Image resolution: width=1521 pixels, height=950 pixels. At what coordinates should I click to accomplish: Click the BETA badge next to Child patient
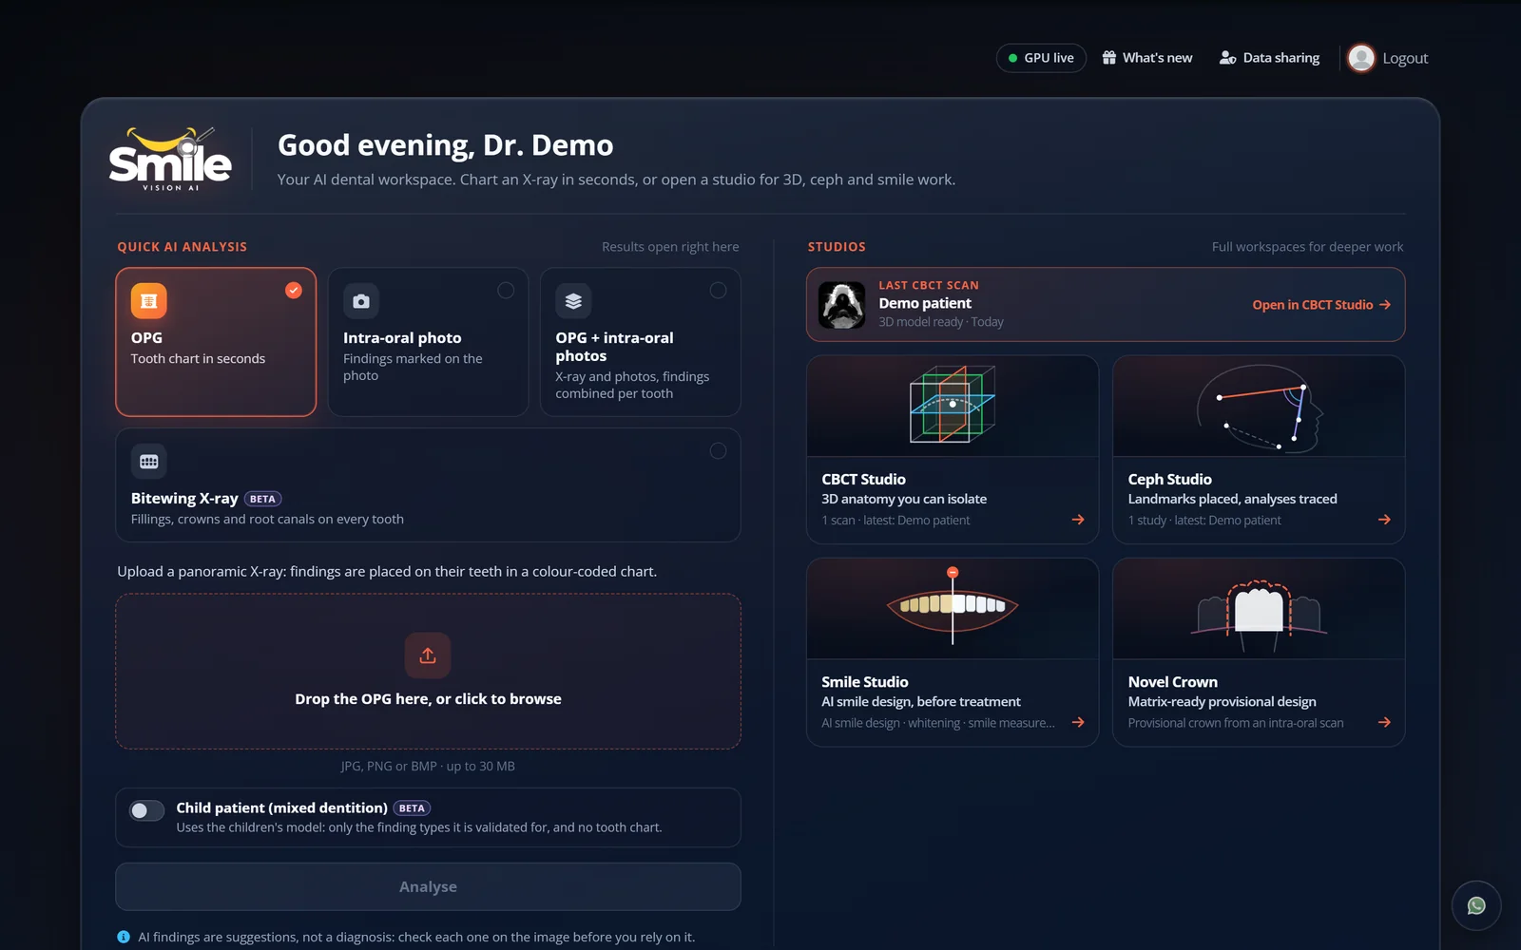pos(412,808)
